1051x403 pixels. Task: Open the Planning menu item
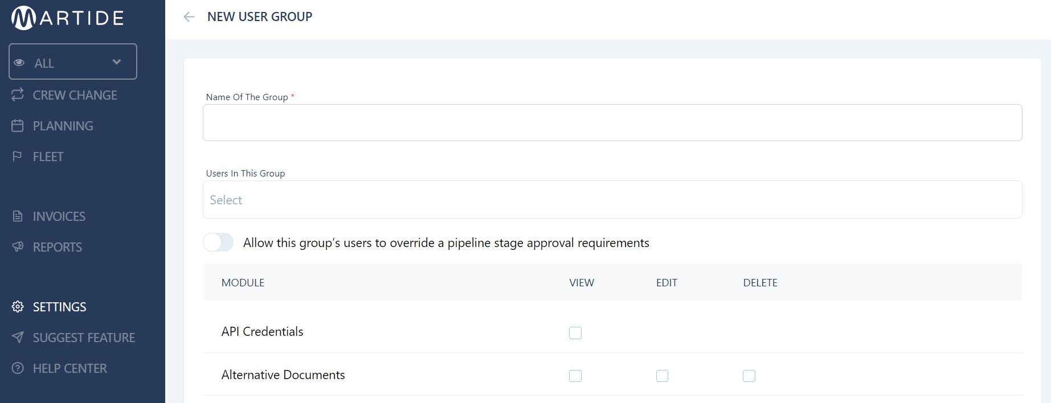click(63, 126)
